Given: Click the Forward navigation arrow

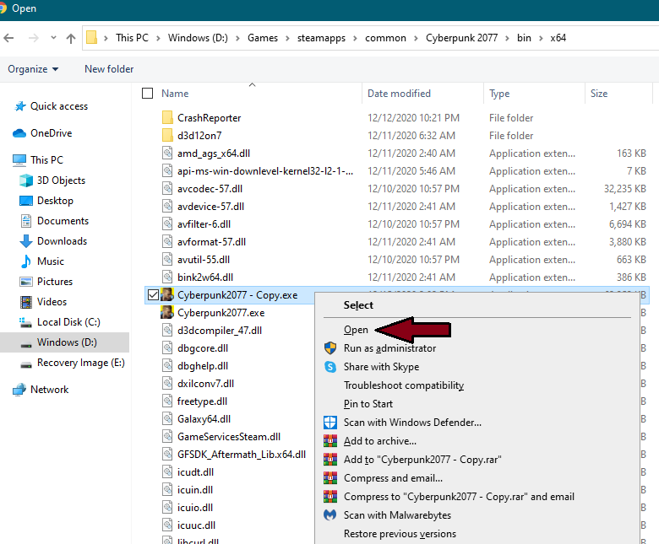Looking at the screenshot, I should point(33,38).
